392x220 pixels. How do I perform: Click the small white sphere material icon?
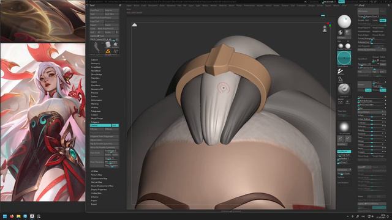(348, 46)
